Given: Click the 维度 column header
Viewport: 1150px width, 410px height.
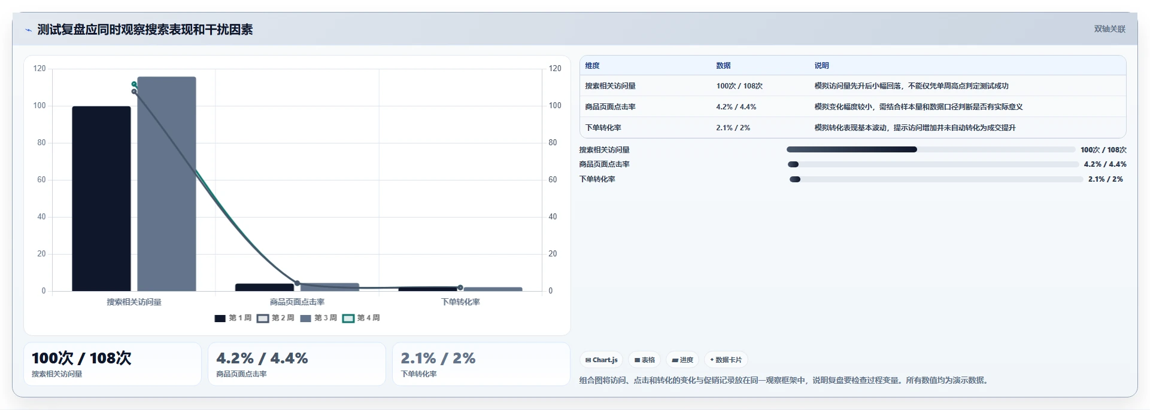Looking at the screenshot, I should click(592, 66).
